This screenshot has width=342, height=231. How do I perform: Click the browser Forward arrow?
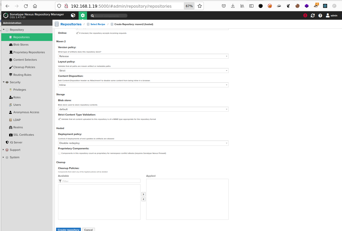[x=17, y=6]
